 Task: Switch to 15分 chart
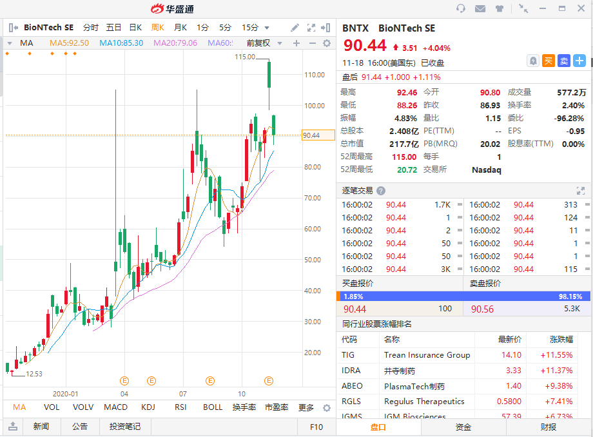pos(250,28)
